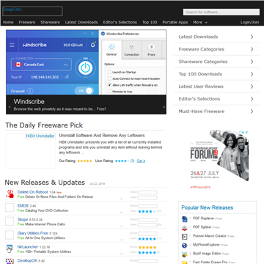Click the SnapFiles logo
The image size is (264, 264).
(x=32, y=11)
